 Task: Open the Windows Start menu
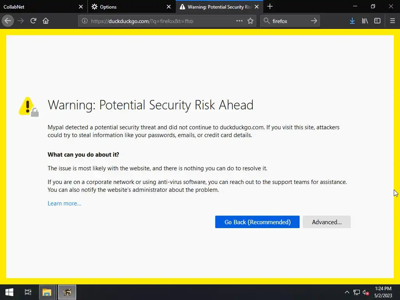[x=9, y=292]
